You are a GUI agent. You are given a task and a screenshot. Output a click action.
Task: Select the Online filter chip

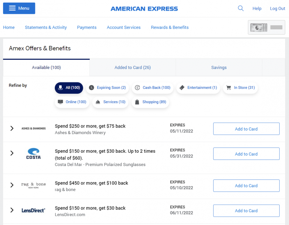pos(72,102)
